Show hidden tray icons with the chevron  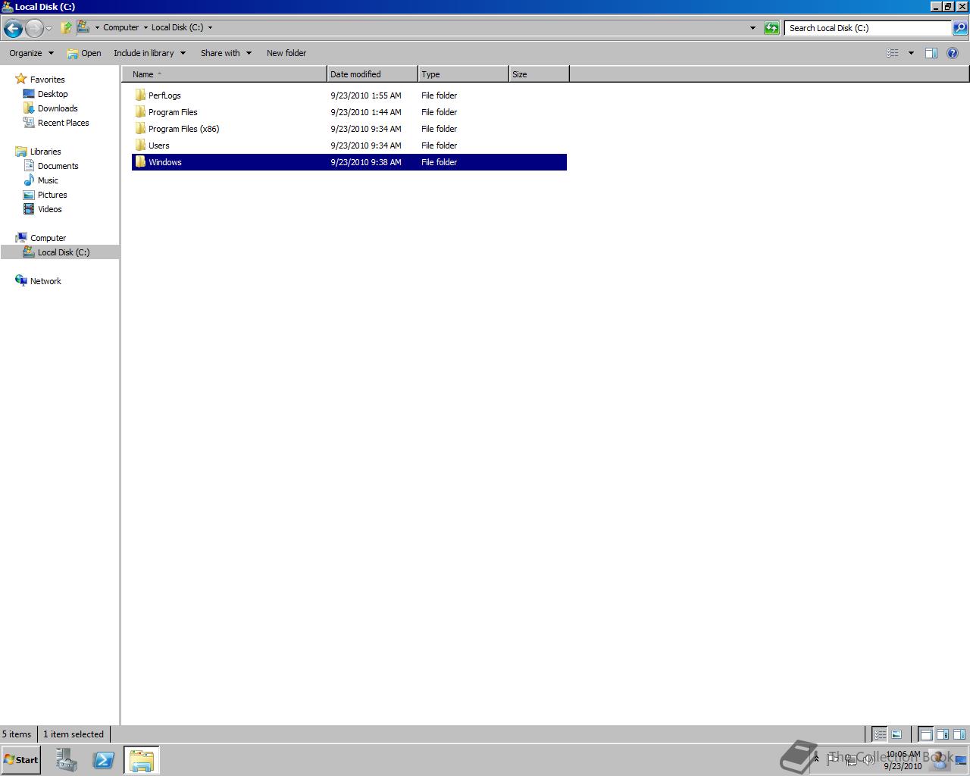(x=816, y=759)
